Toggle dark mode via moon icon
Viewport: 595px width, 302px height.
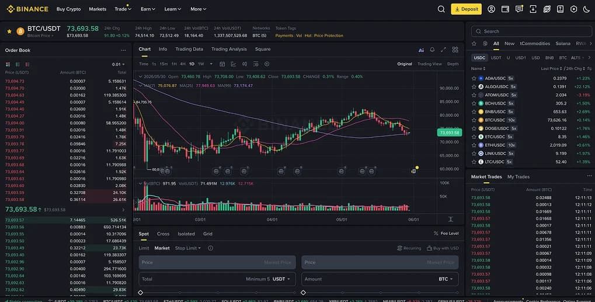coord(587,9)
